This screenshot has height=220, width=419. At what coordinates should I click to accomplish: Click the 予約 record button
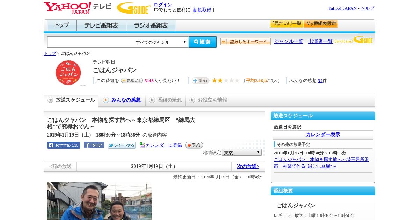(194, 145)
